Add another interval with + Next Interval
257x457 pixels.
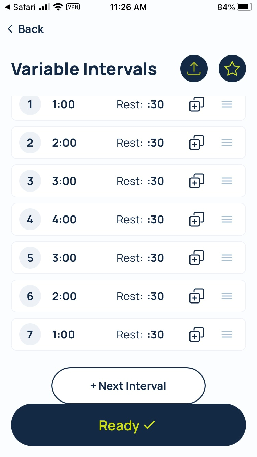point(128,386)
